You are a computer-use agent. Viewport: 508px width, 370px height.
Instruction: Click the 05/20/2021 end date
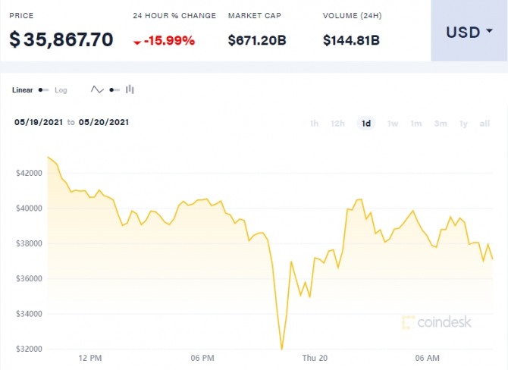click(x=105, y=122)
